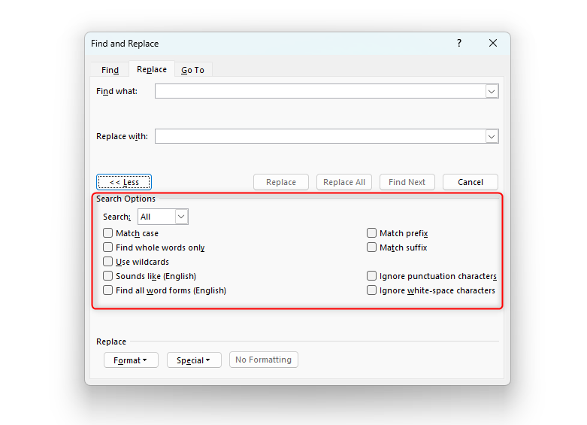Switch to the Go To tab
The width and height of the screenshot is (587, 425).
point(193,70)
